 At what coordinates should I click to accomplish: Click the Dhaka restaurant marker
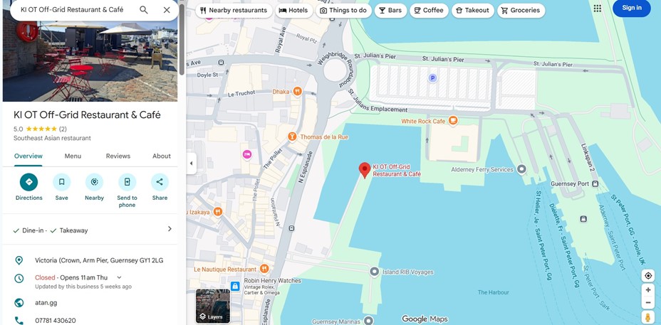point(298,91)
